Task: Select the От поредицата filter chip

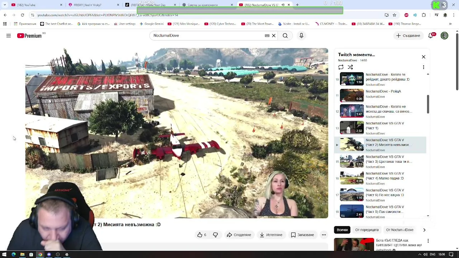Action: tap(367, 230)
